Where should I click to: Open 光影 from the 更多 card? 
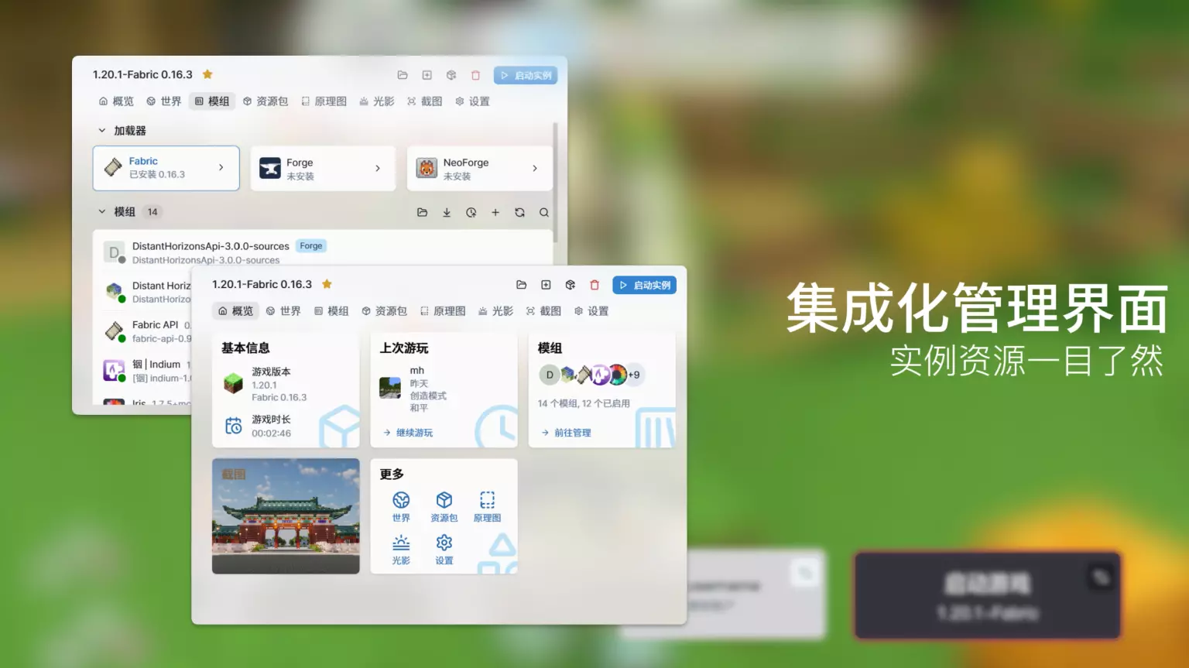(401, 550)
